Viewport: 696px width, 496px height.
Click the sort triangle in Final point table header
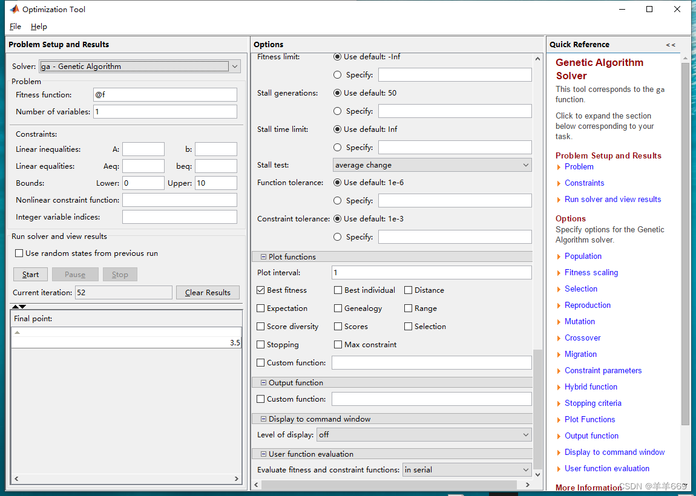tap(18, 332)
